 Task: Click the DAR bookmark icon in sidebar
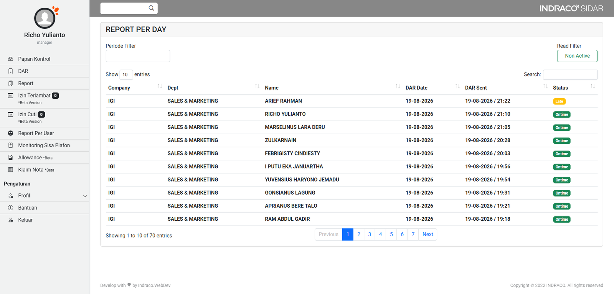[x=11, y=71]
